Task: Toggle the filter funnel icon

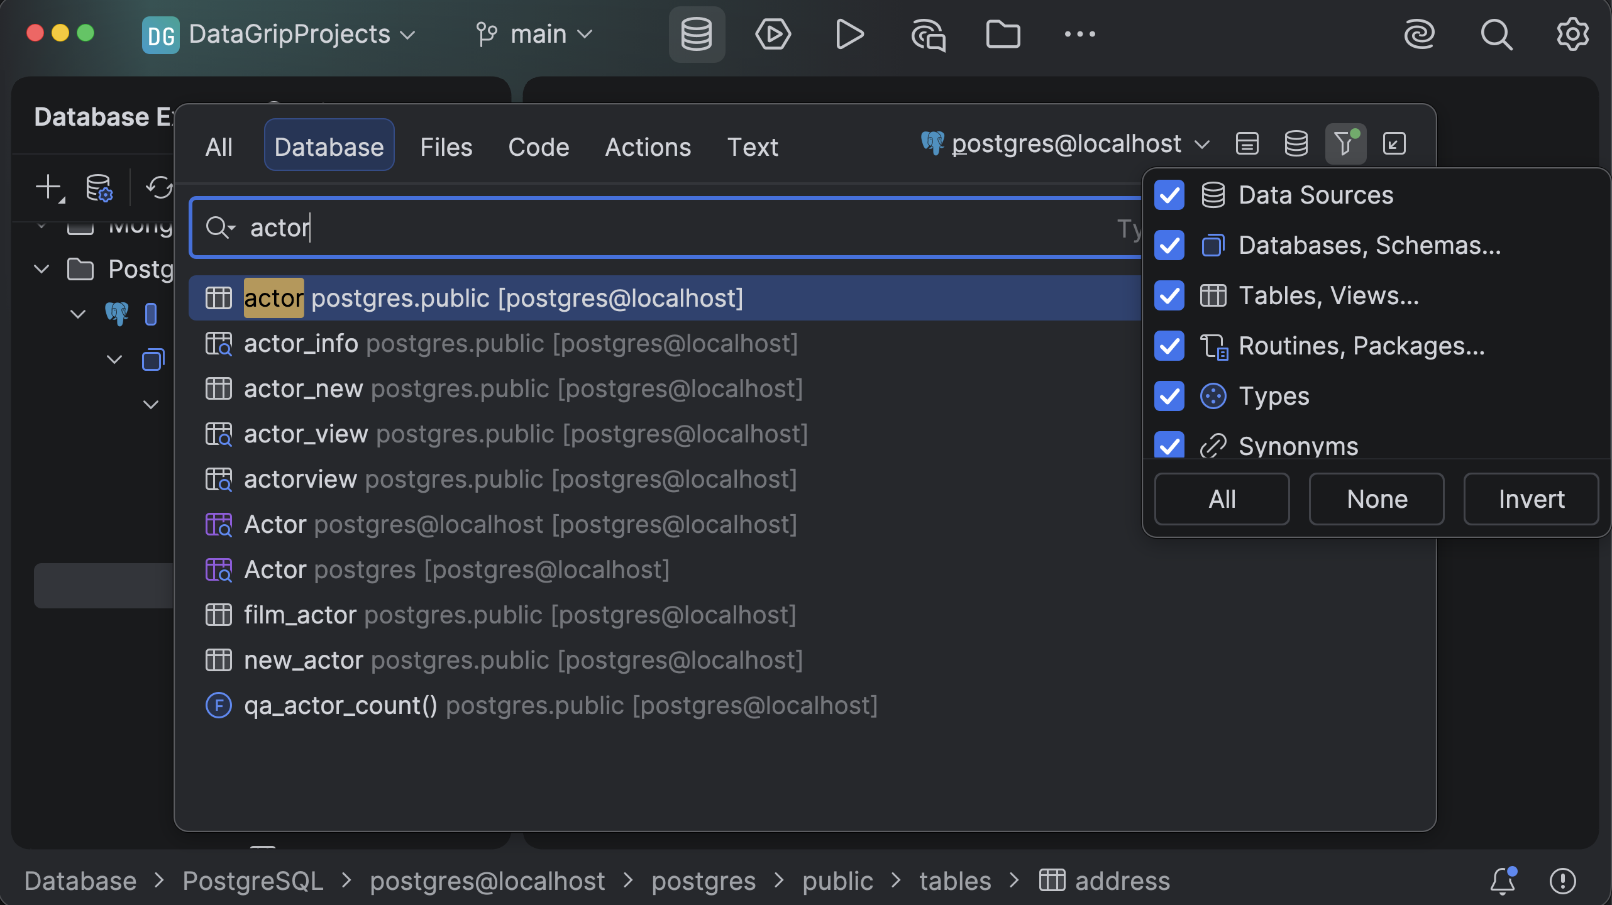Action: pyautogui.click(x=1345, y=144)
